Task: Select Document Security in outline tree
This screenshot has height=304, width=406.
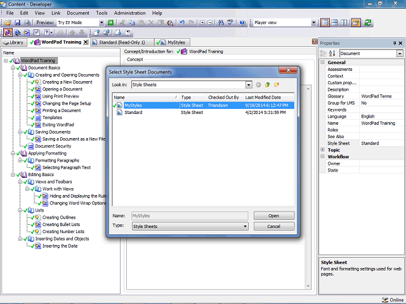Action: [53, 146]
